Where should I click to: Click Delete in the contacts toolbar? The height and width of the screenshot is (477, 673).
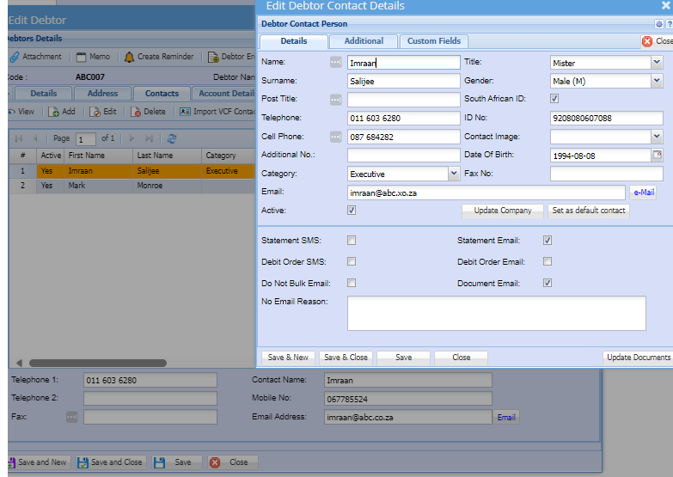coord(147,112)
